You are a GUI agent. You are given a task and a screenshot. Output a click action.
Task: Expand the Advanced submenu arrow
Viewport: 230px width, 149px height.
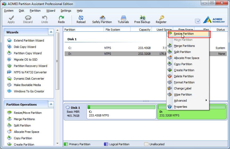click(206, 100)
